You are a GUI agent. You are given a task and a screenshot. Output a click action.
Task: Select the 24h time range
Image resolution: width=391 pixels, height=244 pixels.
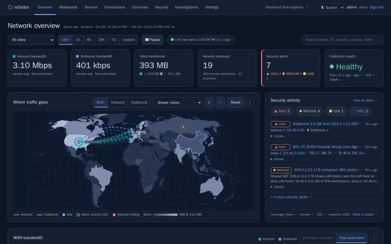click(x=101, y=40)
